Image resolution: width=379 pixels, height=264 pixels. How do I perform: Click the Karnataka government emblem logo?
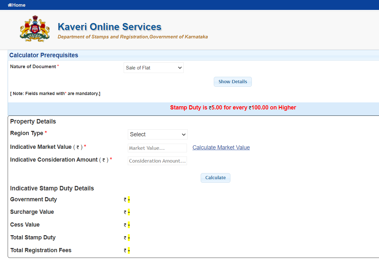point(35,28)
